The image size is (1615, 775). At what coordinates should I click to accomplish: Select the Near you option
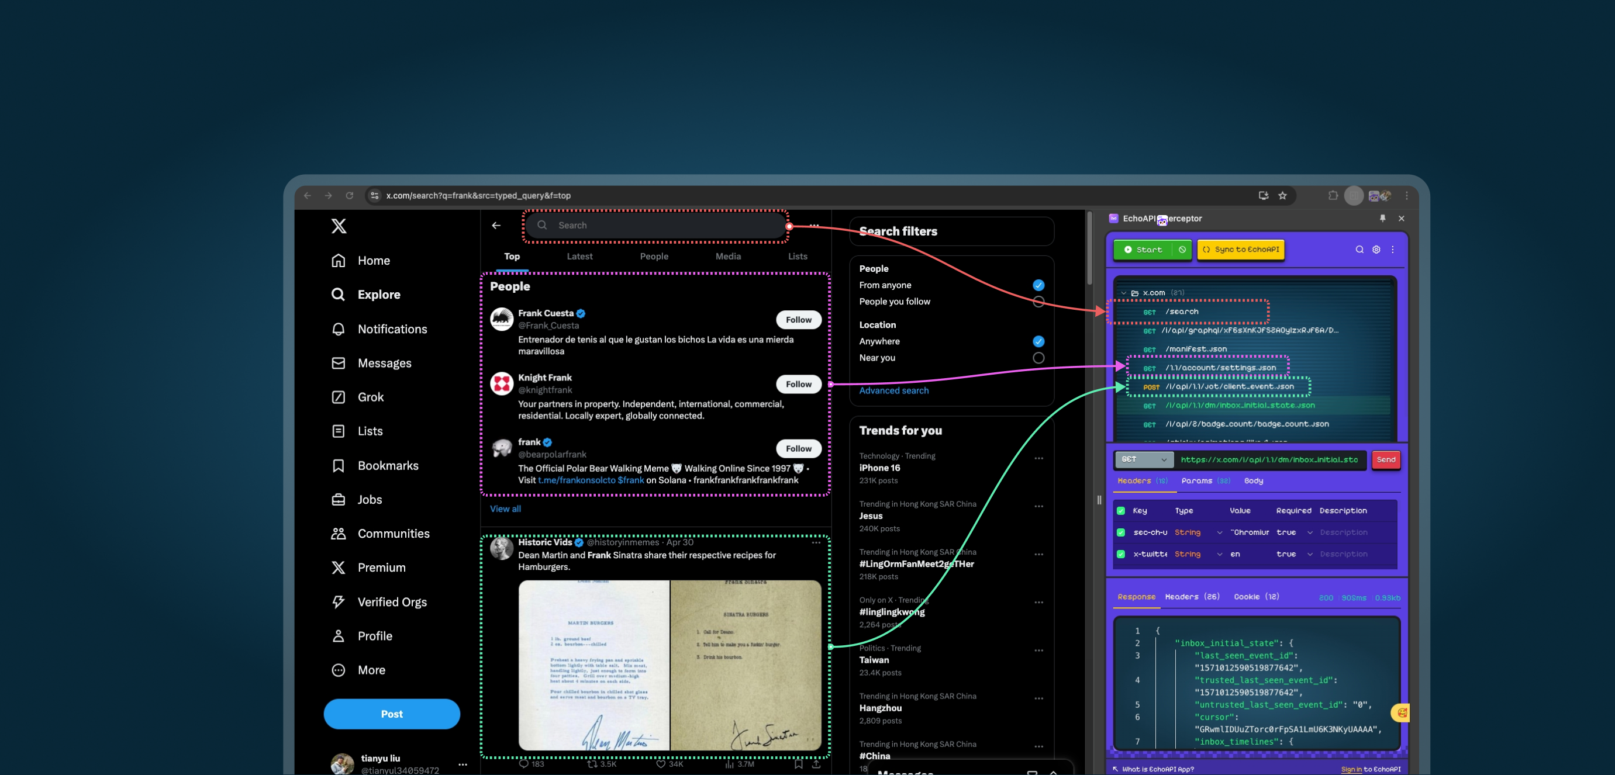click(x=1038, y=358)
